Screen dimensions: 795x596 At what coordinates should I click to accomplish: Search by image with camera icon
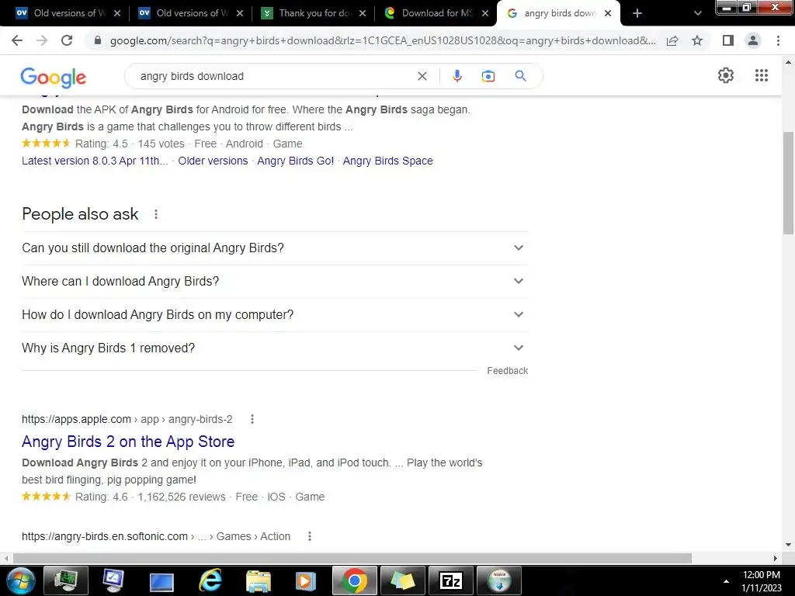click(x=488, y=76)
